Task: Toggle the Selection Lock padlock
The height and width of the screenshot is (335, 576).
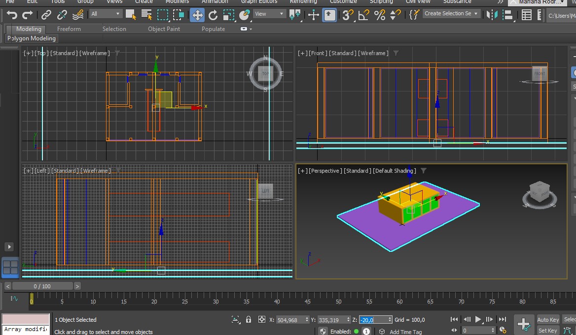Action: tap(249, 320)
